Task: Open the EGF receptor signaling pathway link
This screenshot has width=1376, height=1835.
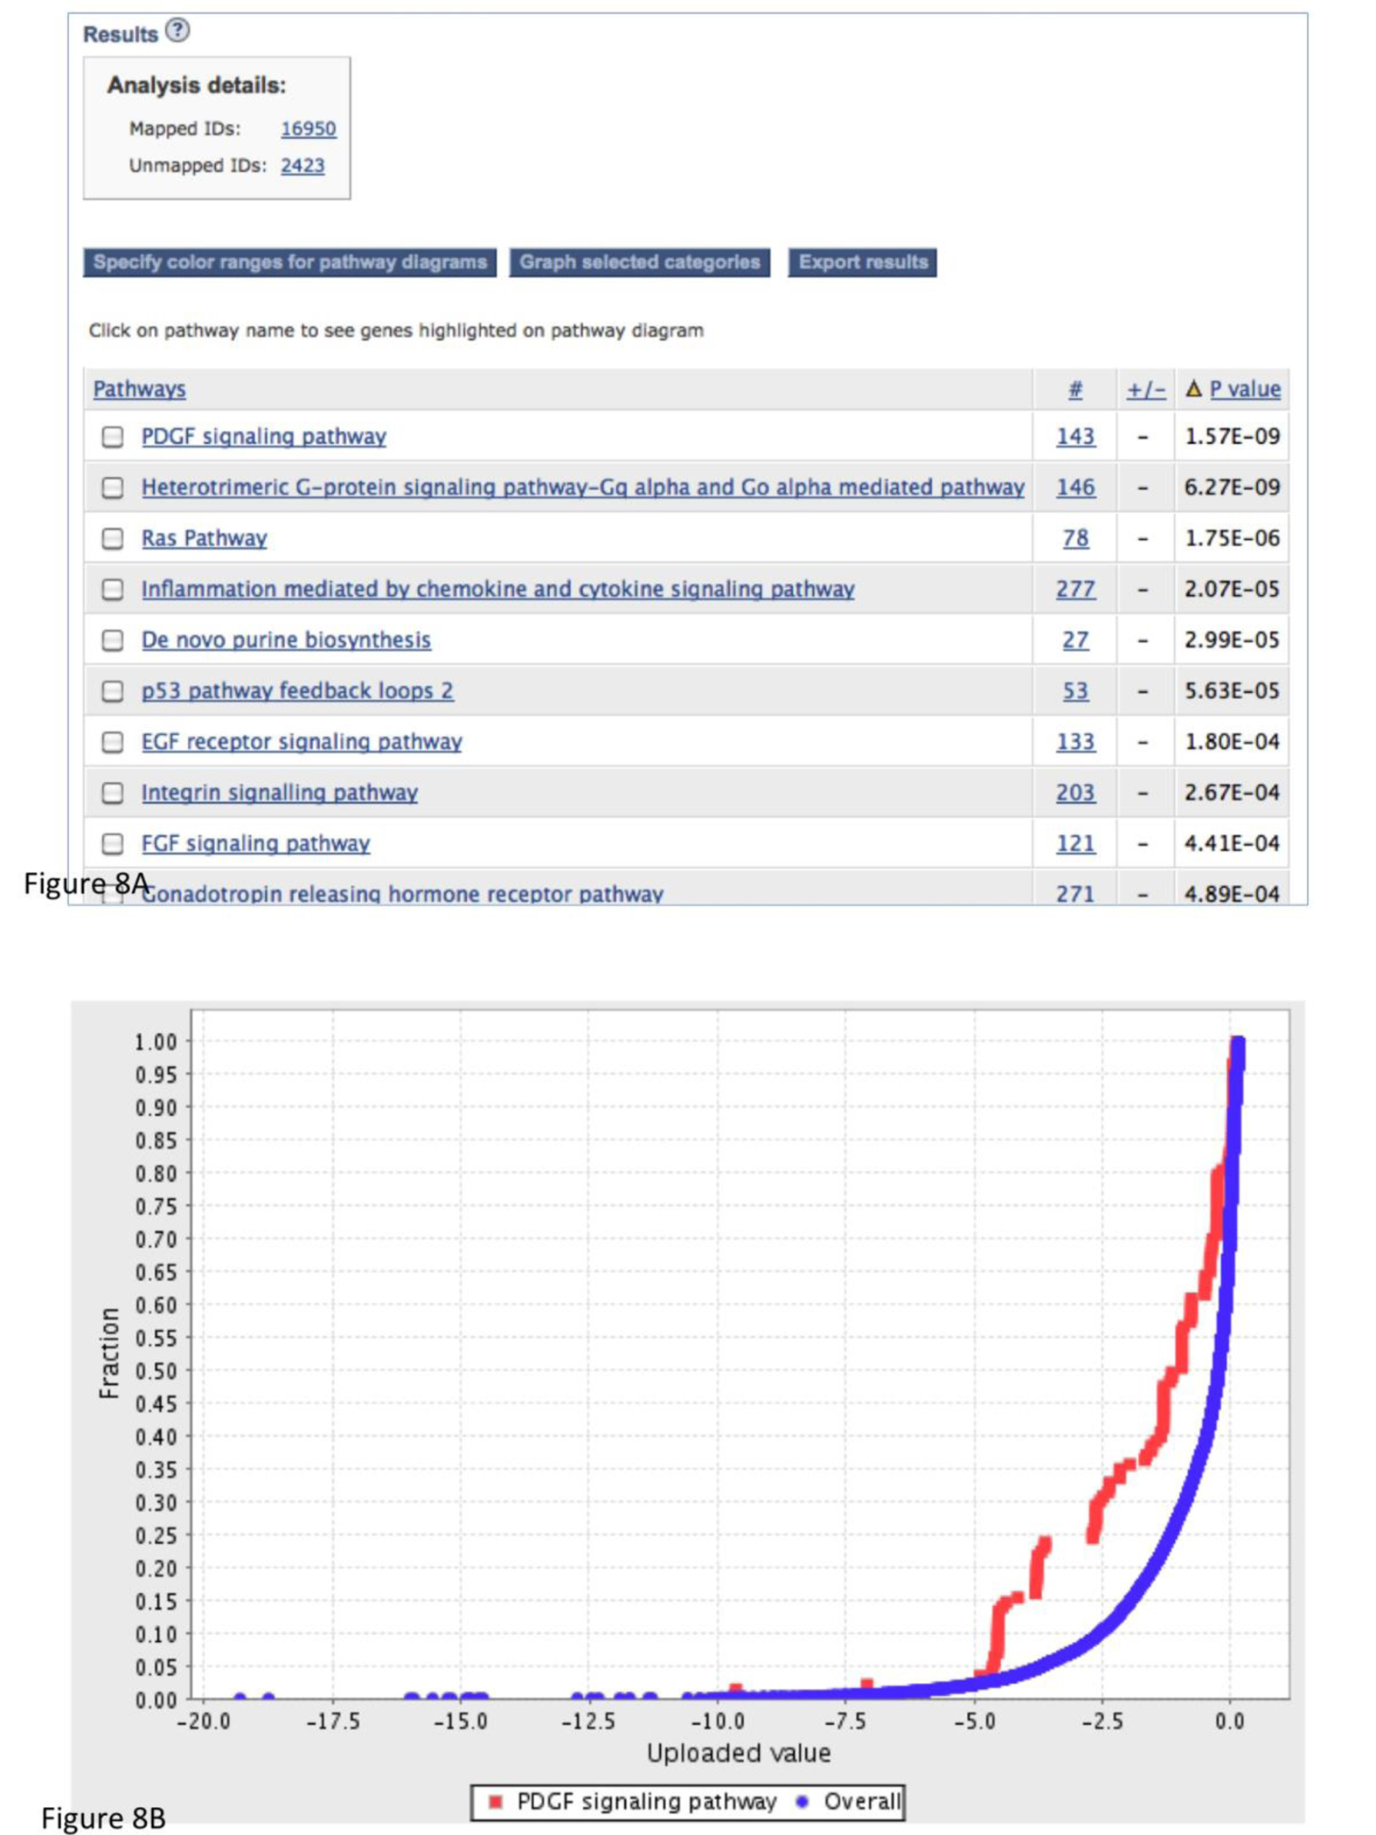Action: point(302,742)
